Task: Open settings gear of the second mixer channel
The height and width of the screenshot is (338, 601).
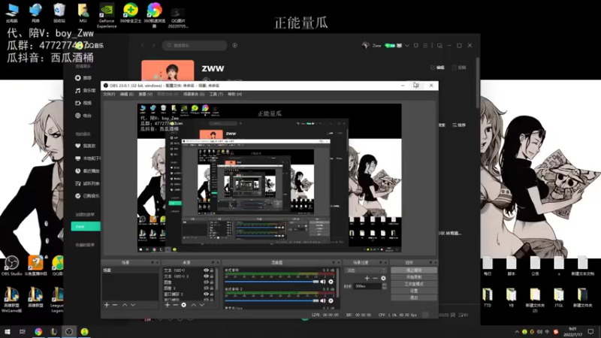Action: tap(331, 301)
